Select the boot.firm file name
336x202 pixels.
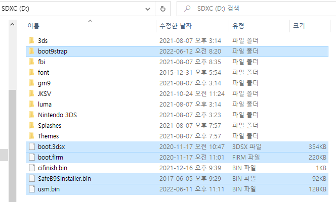click(x=51, y=158)
